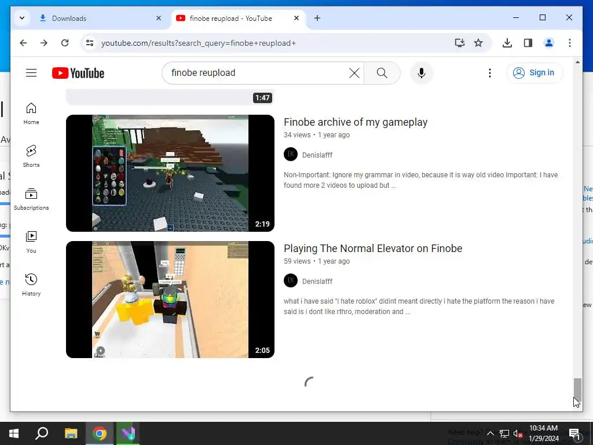Click the magnifier search button

tap(382, 72)
